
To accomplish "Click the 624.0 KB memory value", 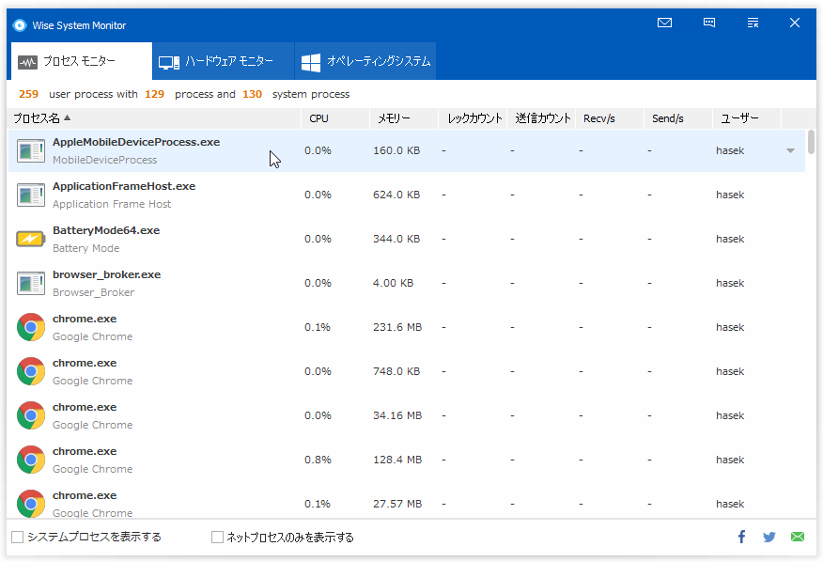I will tap(396, 195).
